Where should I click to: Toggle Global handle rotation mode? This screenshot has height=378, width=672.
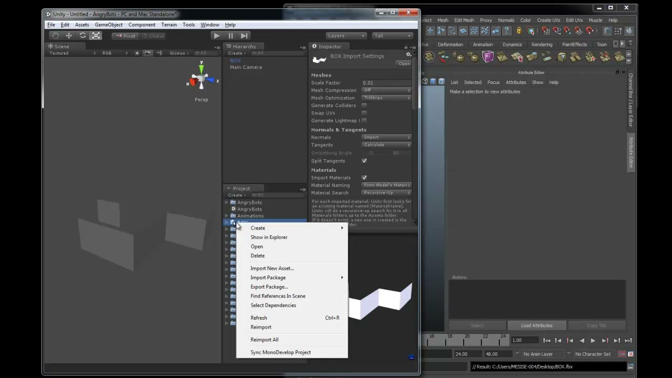tap(152, 36)
